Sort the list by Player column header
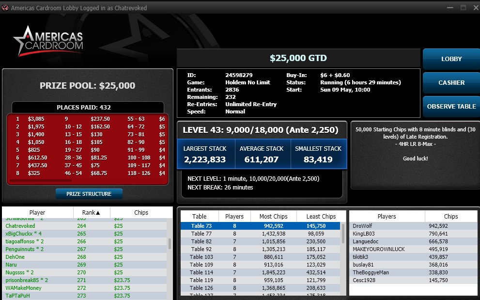The width and height of the screenshot is (480, 300). coord(37,212)
